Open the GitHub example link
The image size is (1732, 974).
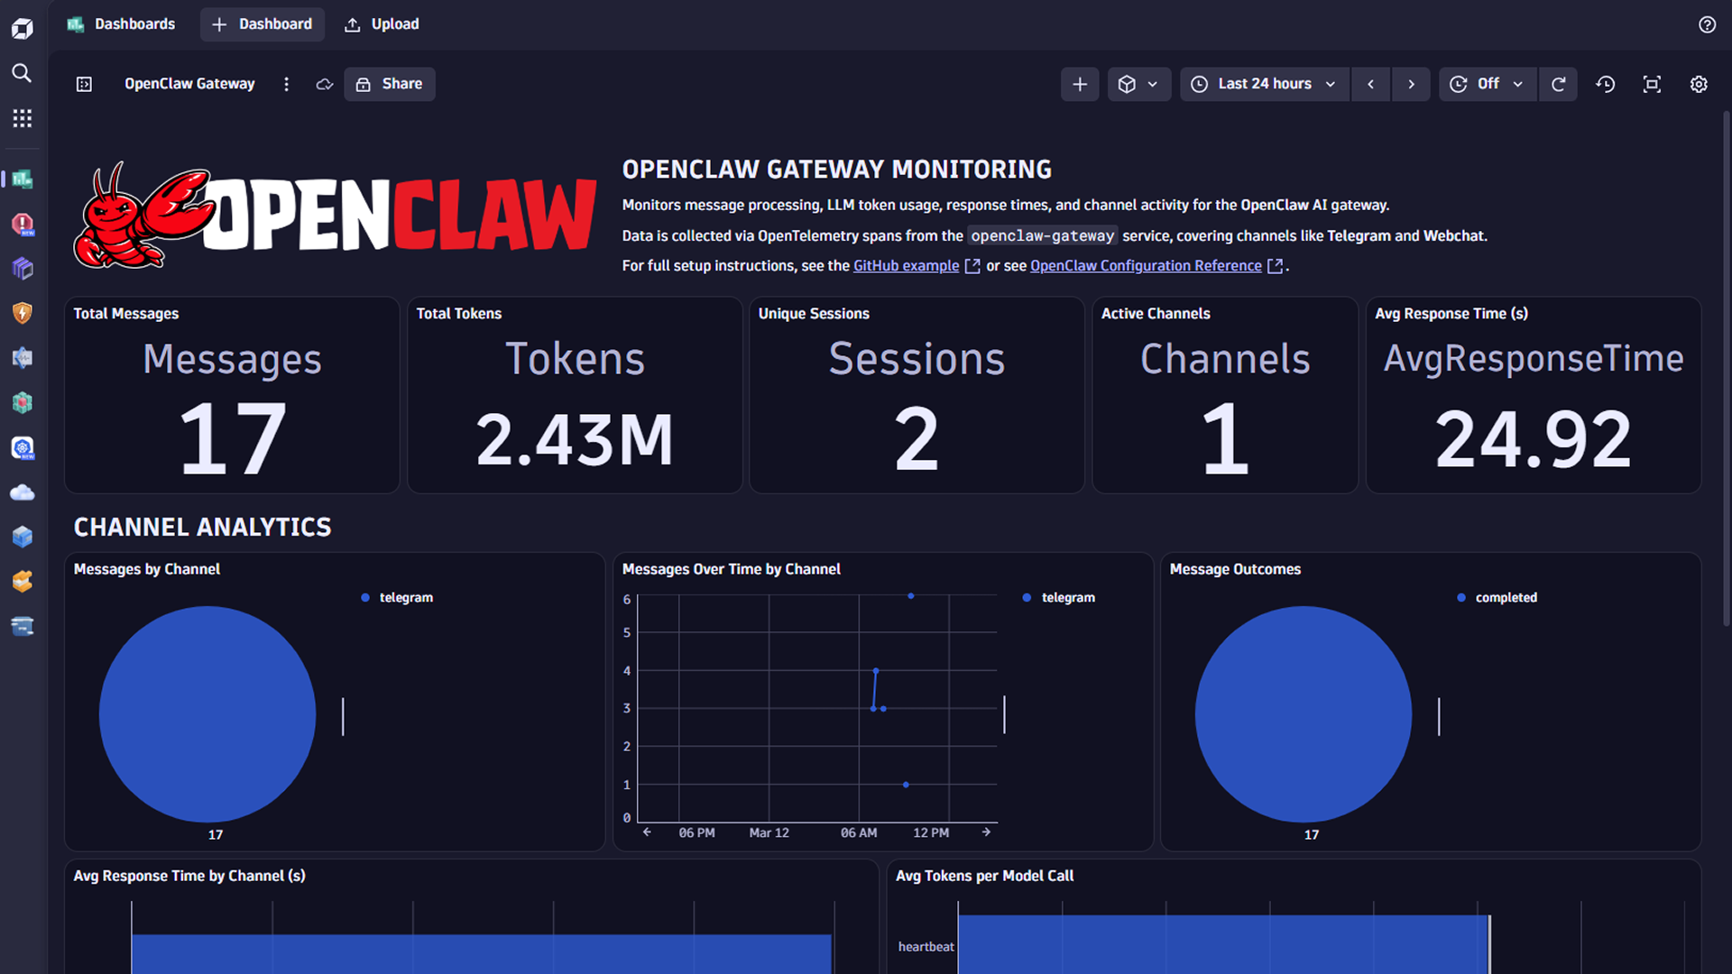[x=907, y=265]
